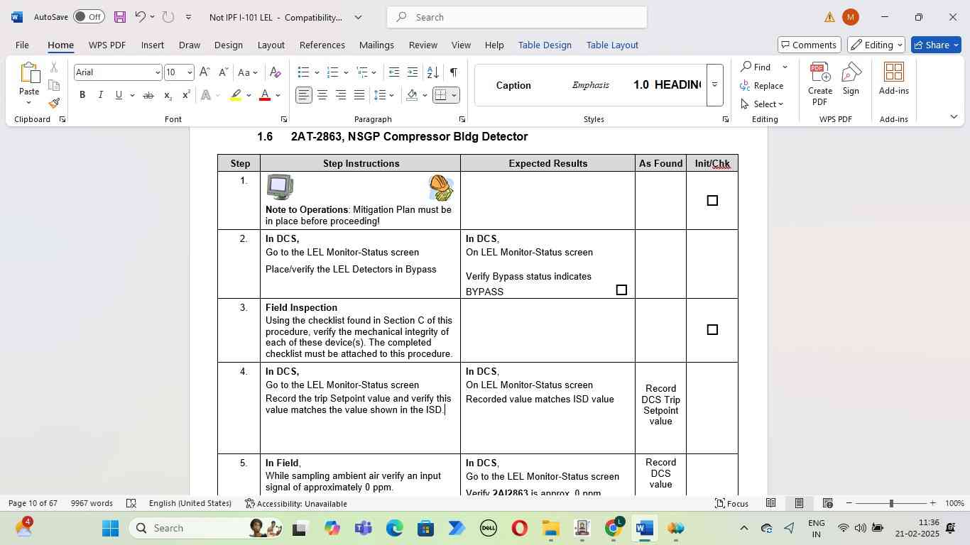Apply Superscript formatting

click(x=186, y=95)
